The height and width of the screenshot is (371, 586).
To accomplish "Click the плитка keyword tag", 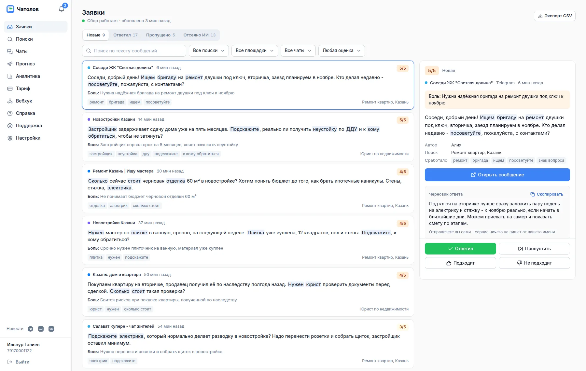I will tap(96, 257).
